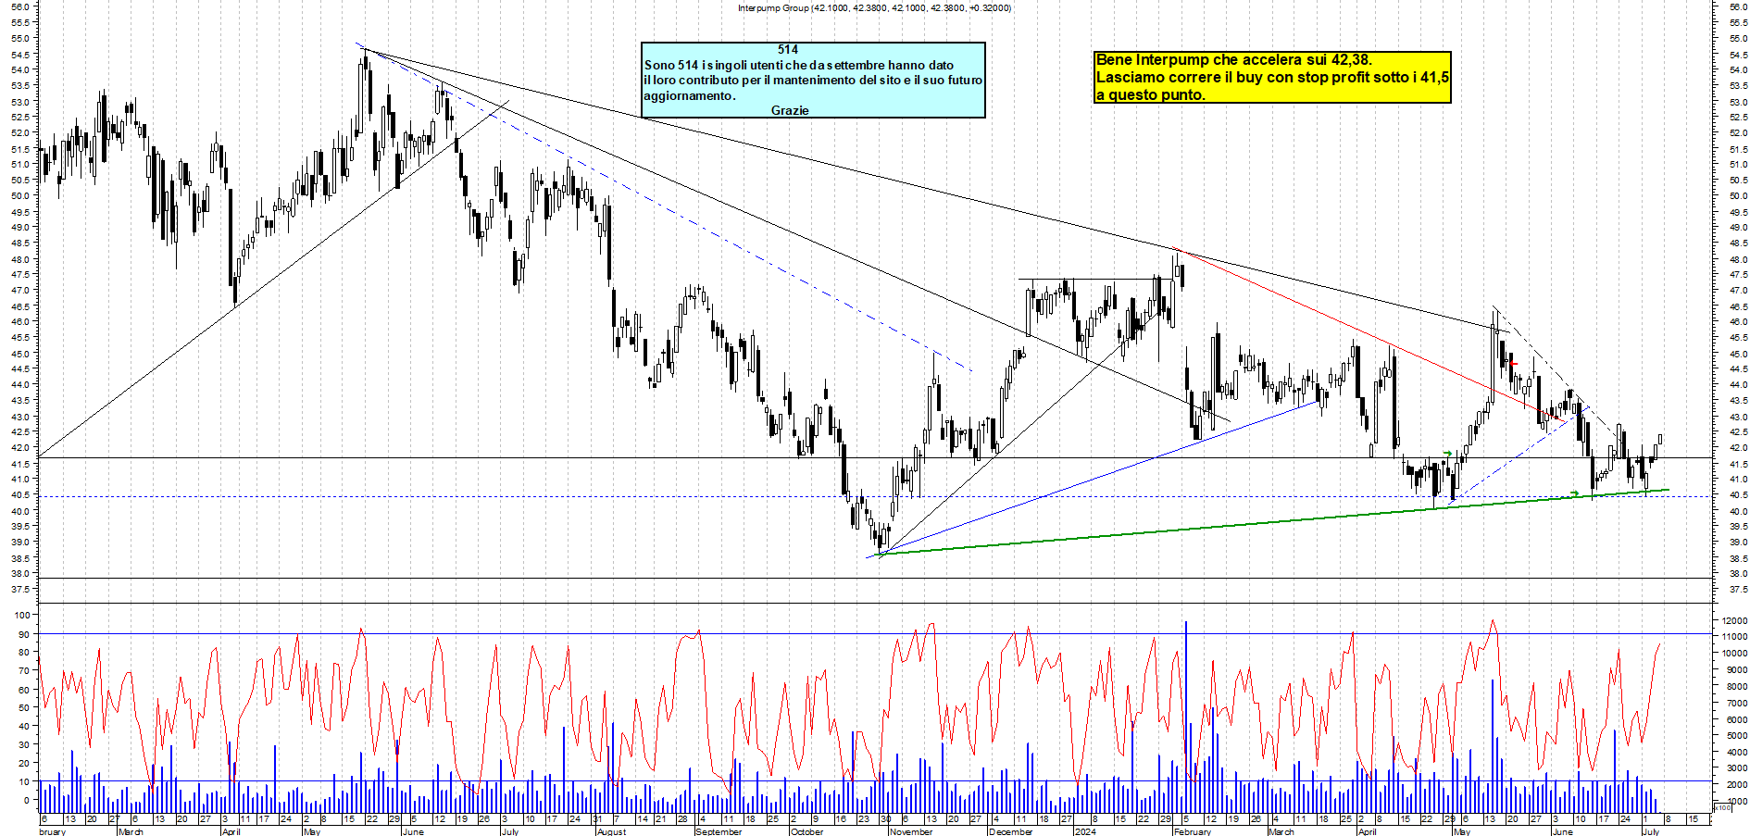This screenshot has height=836, width=1750.
Task: Click '4000' on the volume scale
Action: (1736, 753)
